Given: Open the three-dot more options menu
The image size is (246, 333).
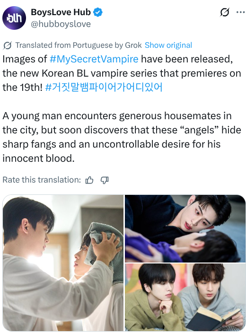Looking at the screenshot, I should [240, 12].
